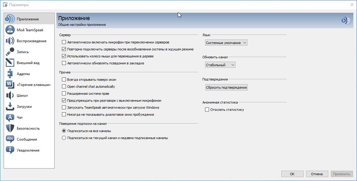Open the Обновить канал Стабильный dropdown
The height and width of the screenshot is (181, 357).
(x=220, y=65)
